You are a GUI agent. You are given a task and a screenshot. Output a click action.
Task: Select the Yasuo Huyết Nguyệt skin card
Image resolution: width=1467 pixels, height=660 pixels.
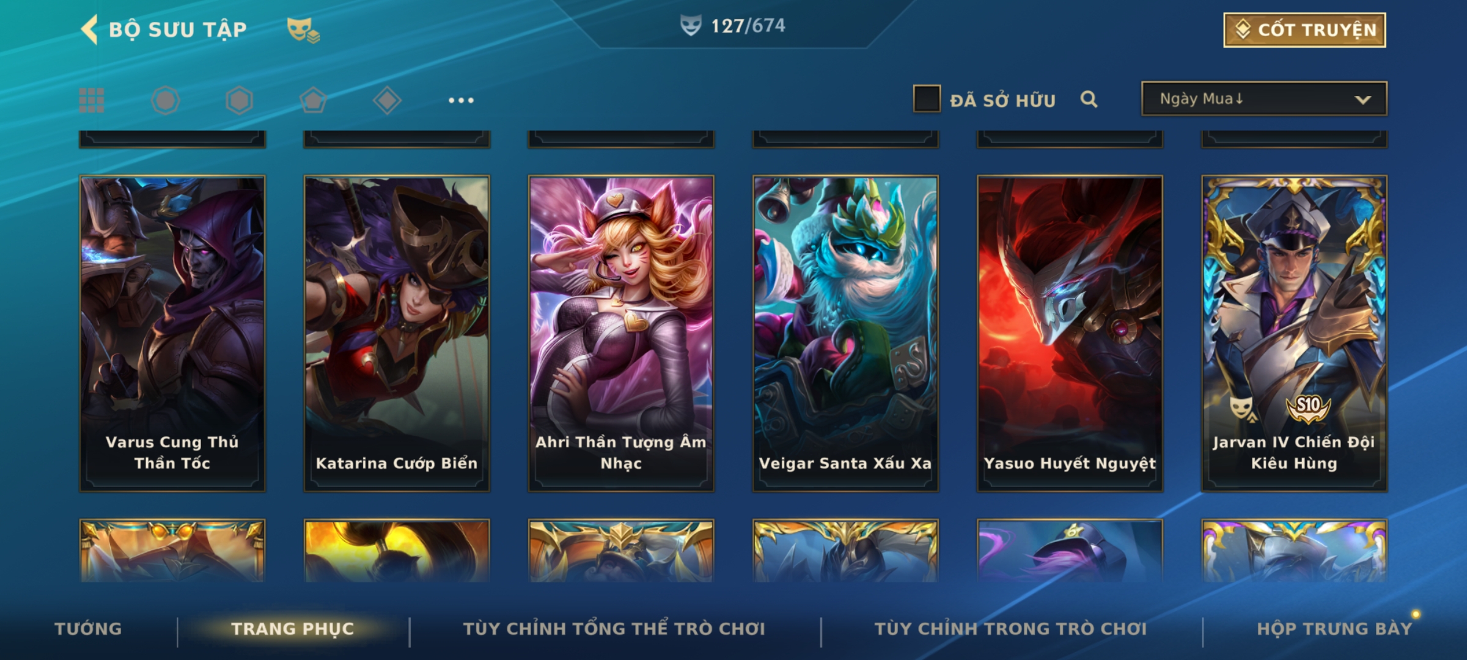pos(1070,334)
